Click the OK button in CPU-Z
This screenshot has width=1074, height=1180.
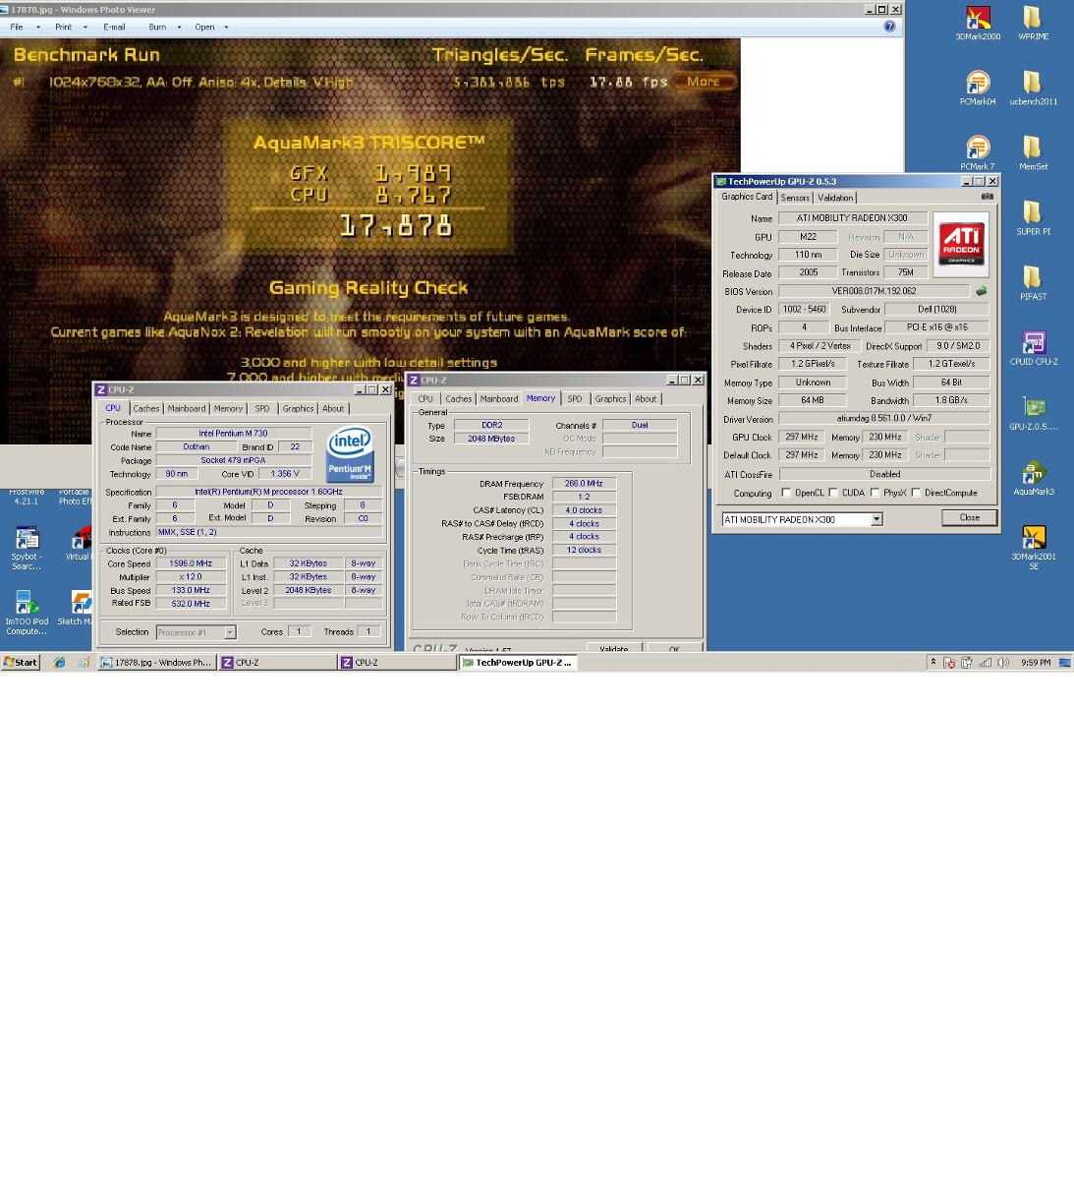pyautogui.click(x=674, y=649)
